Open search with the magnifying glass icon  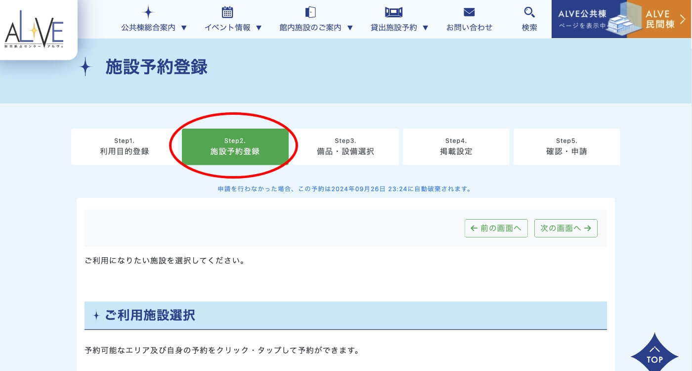point(529,12)
